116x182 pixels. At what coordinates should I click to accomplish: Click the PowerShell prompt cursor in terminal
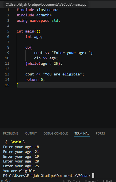(93, 176)
